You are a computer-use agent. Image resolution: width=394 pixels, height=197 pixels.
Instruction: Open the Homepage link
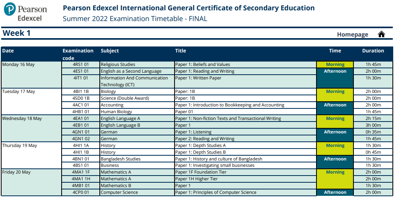(353, 35)
